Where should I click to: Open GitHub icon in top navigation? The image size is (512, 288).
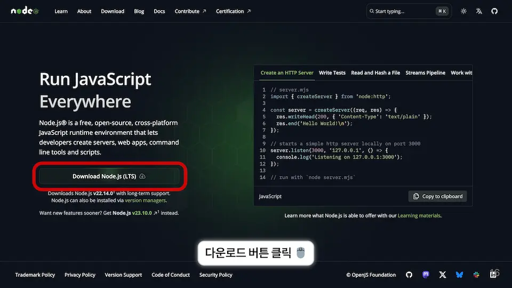[x=494, y=11]
